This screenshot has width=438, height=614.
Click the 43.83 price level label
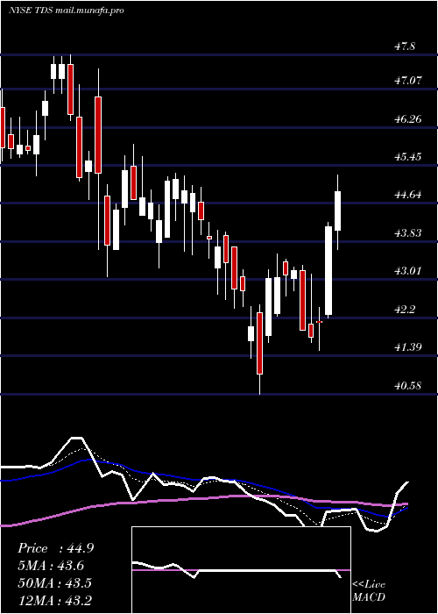(407, 233)
